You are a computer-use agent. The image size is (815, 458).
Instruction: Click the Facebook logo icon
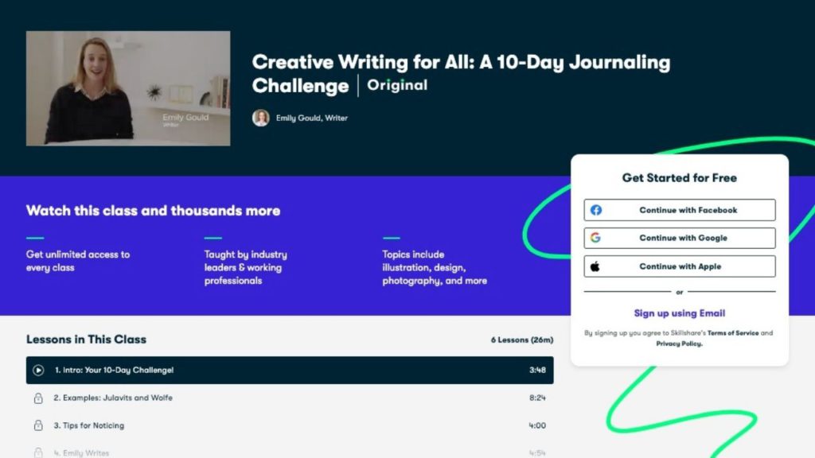(595, 210)
